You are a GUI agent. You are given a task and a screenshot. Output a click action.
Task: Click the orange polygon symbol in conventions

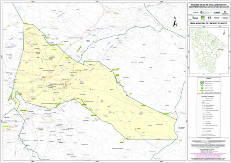point(203,119)
